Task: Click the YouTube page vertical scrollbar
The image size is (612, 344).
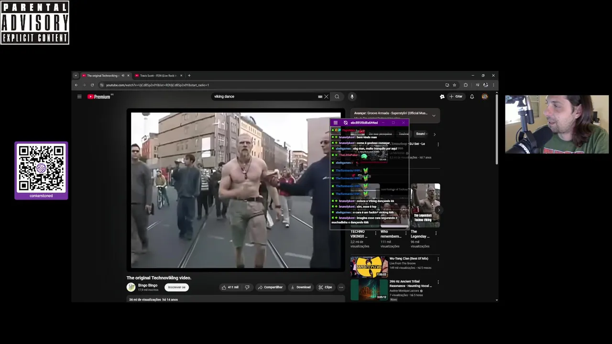Action: pos(496,129)
